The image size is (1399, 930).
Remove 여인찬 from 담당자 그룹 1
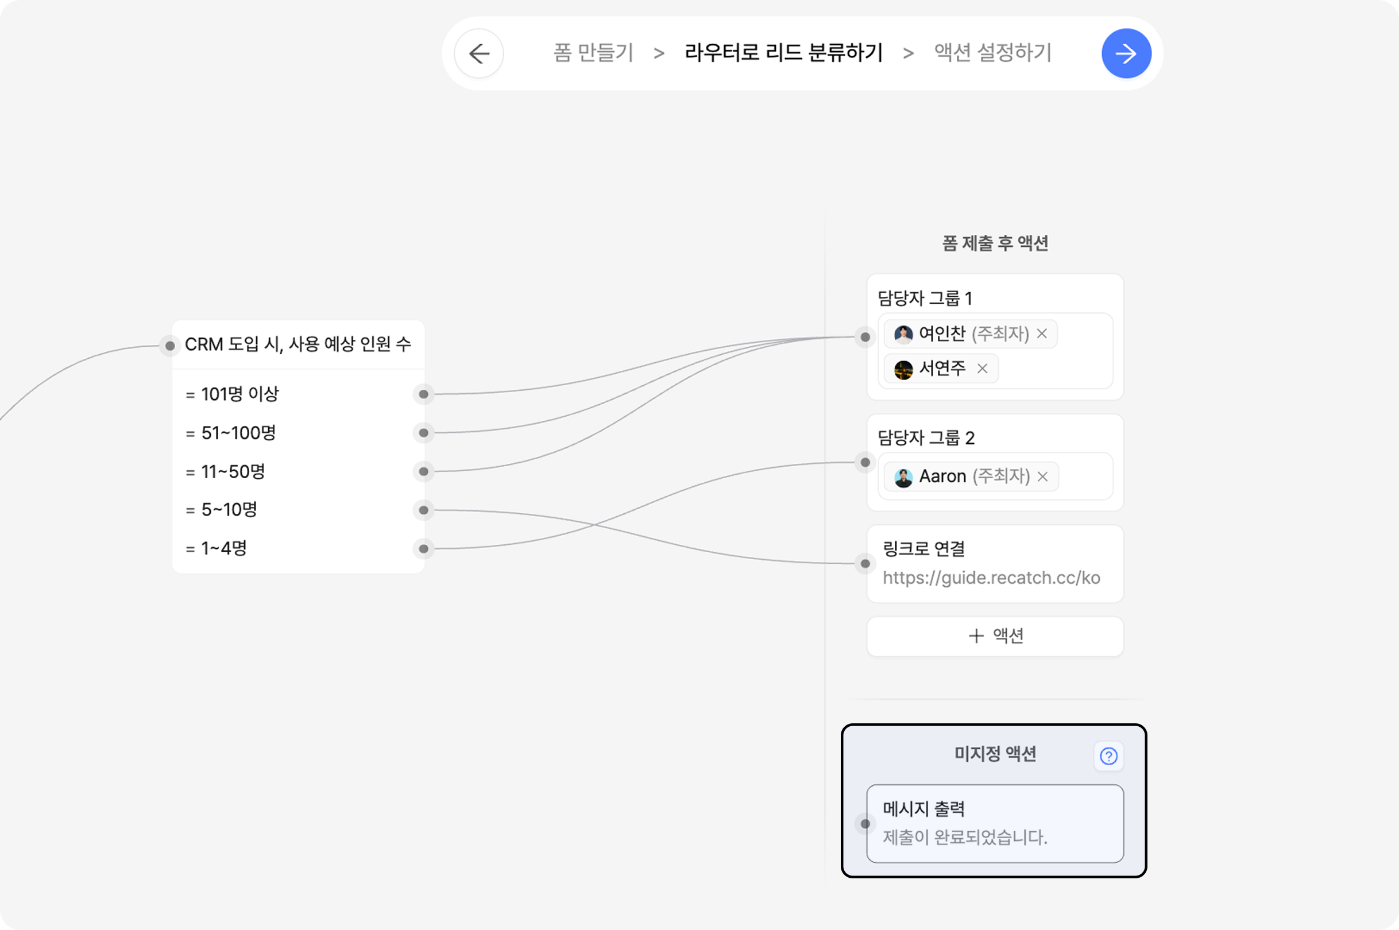(x=1041, y=334)
